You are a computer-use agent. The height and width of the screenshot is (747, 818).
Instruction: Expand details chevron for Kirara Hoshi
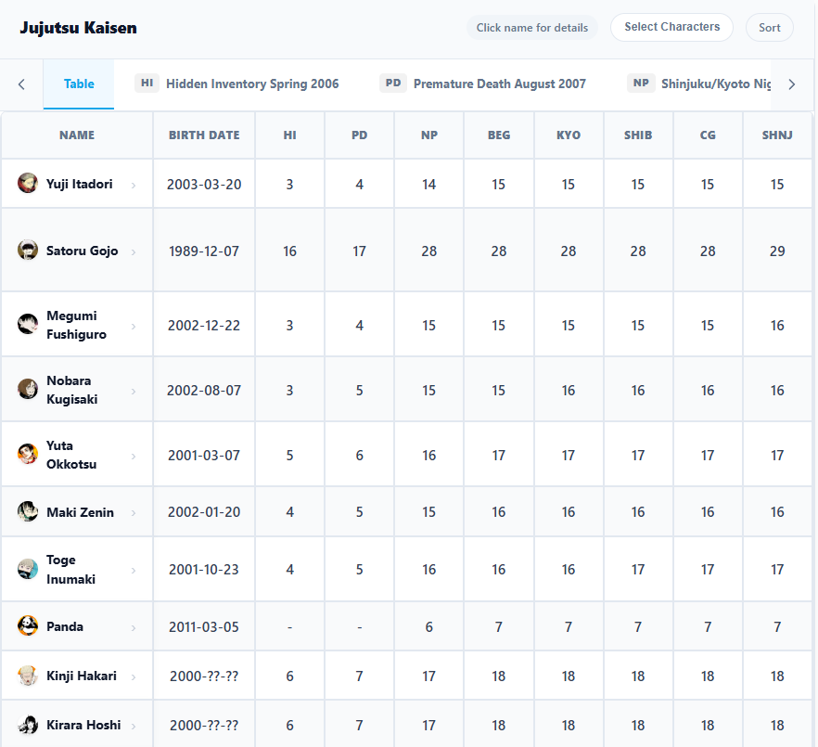point(134,726)
